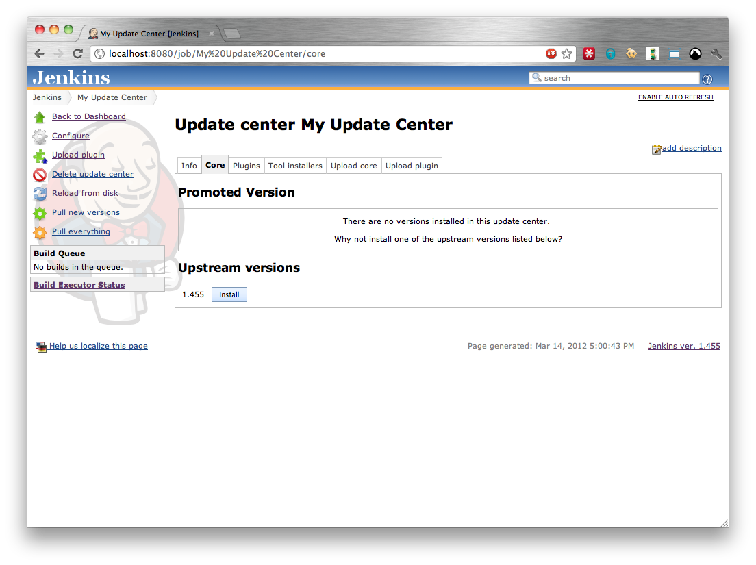The height and width of the screenshot is (565, 756).
Task: Click ENABLE AUTO REFRESH link
Action: pos(675,97)
